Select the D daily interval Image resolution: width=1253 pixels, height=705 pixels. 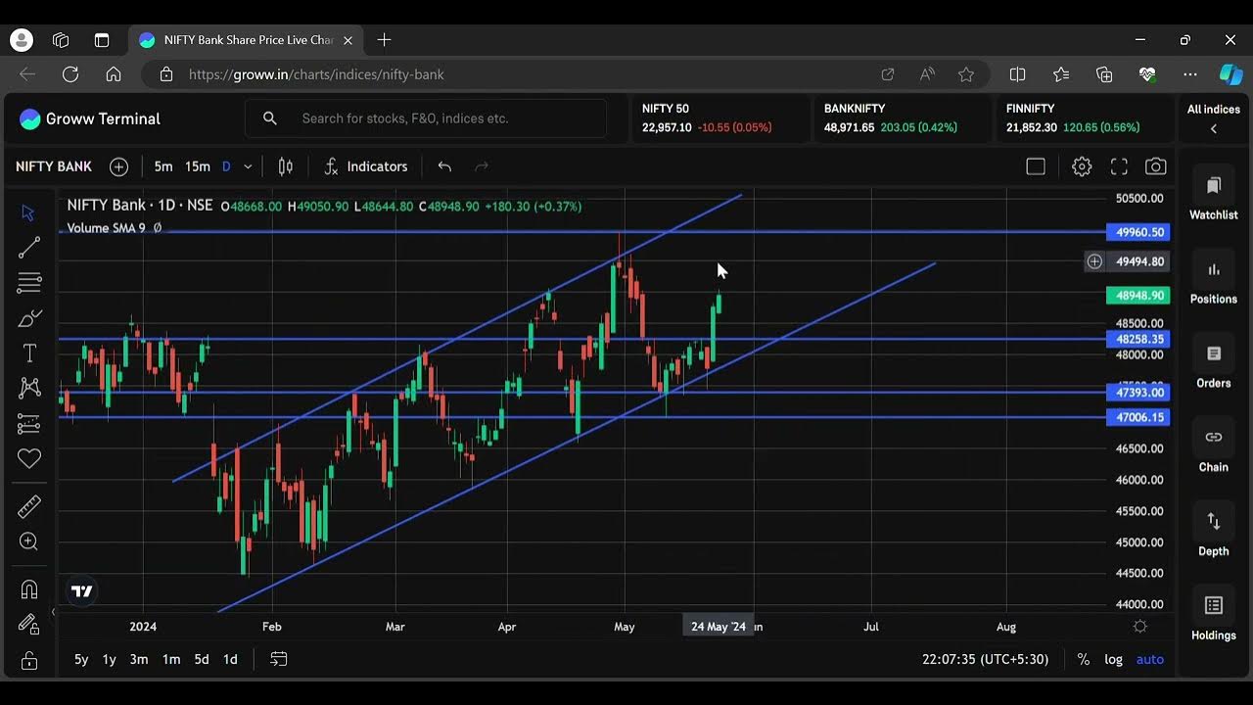click(x=226, y=166)
